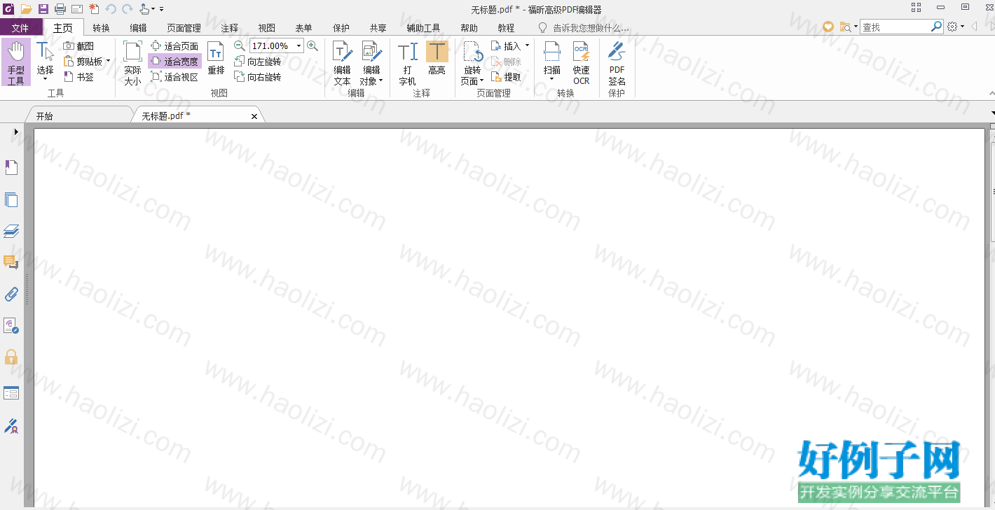995x510 pixels.
Task: Open the bookmarks sidebar panel
Action: (x=11, y=168)
